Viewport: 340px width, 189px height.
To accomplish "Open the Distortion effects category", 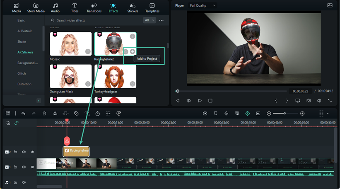I will [24, 84].
